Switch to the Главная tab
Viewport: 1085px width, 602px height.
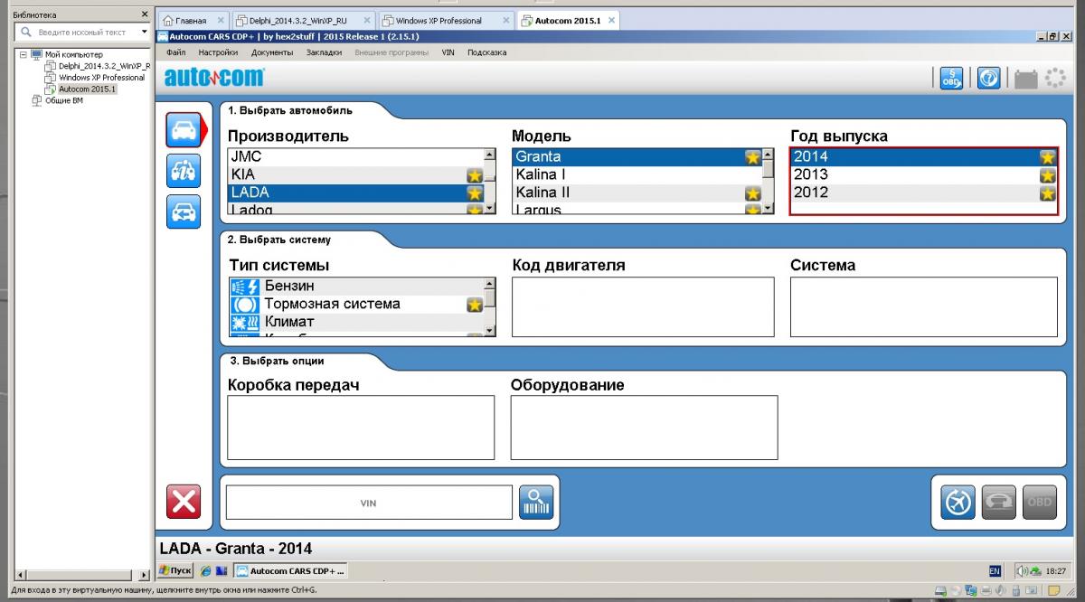tap(193, 21)
